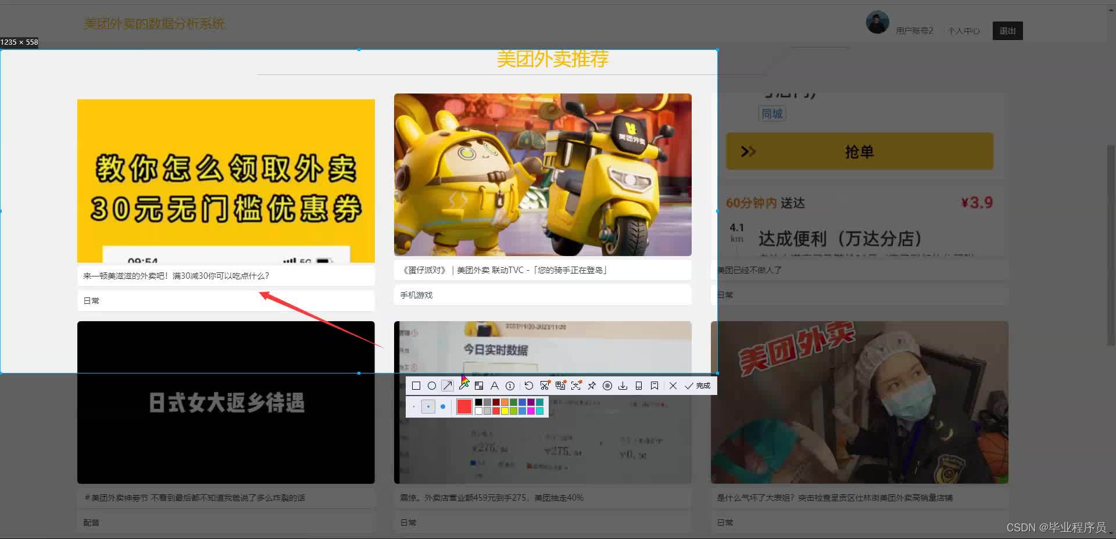Click title 是什么气坏了大表姐
Viewport: 1116px width, 539px height.
click(x=835, y=498)
